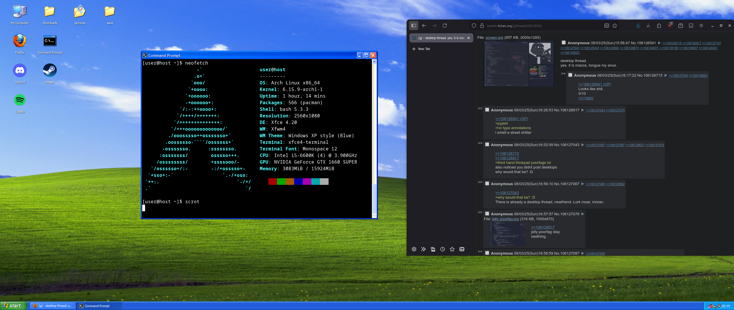The width and height of the screenshot is (734, 310).
Task: Click the padlock site security icon
Action: [482, 26]
